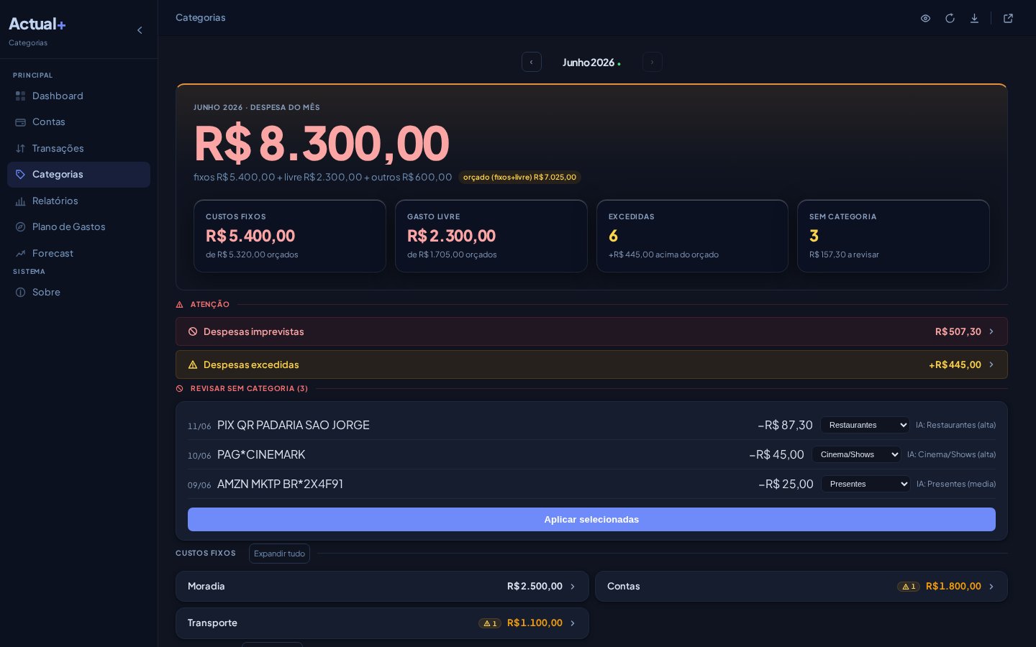The image size is (1036, 647).
Task: Toggle the eye visibility icon in header
Action: pyautogui.click(x=925, y=18)
